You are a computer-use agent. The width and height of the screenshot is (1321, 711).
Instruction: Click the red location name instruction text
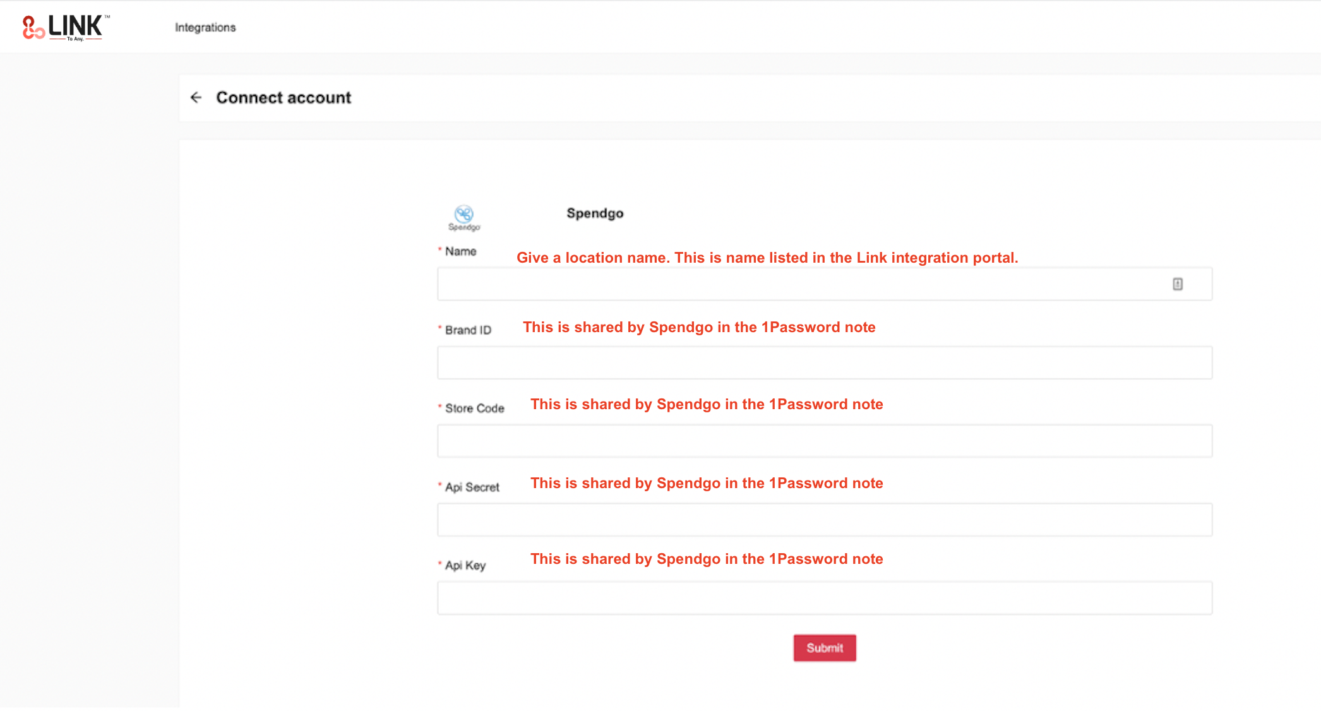pos(767,258)
